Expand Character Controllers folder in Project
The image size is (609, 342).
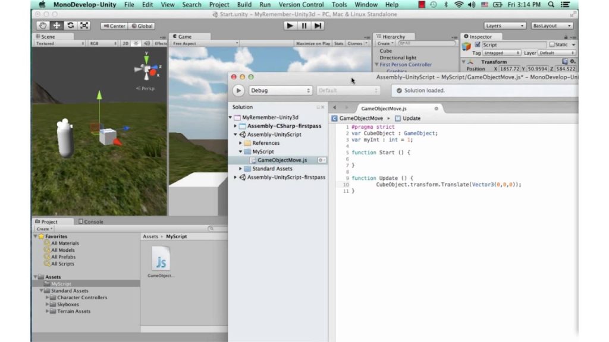click(x=48, y=297)
